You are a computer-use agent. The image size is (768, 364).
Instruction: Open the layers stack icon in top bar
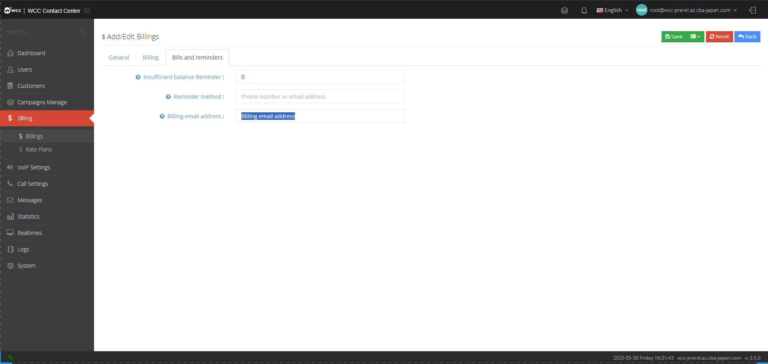(x=564, y=10)
